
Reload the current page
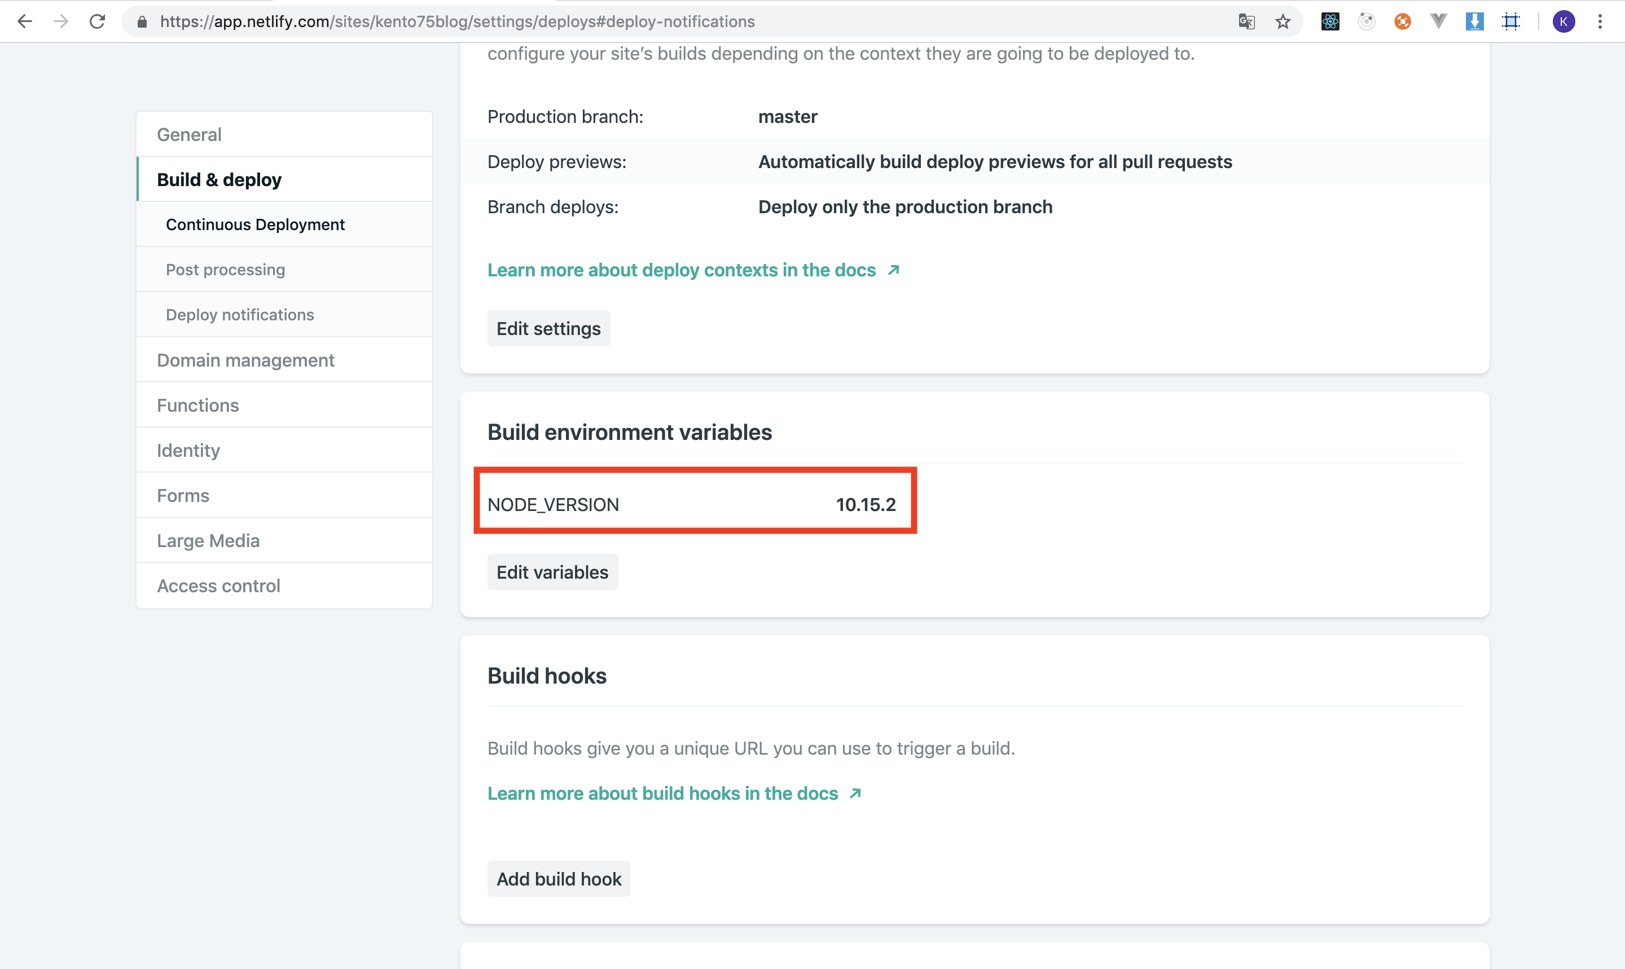pyautogui.click(x=97, y=21)
